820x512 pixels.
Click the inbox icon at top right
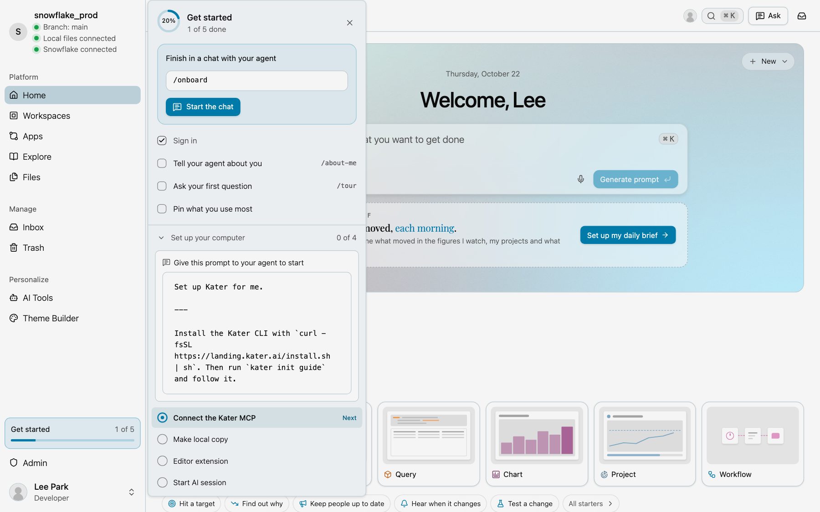[802, 16]
